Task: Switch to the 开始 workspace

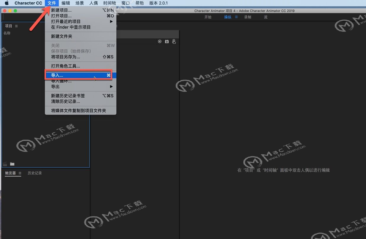Action: 208,17
